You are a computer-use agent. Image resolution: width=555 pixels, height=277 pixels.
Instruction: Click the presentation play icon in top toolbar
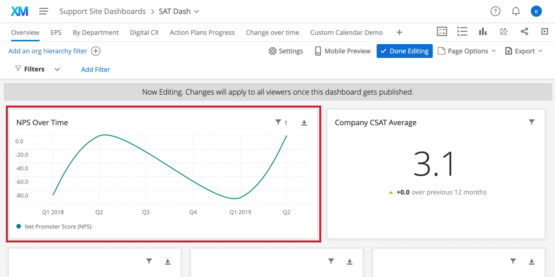(x=545, y=32)
